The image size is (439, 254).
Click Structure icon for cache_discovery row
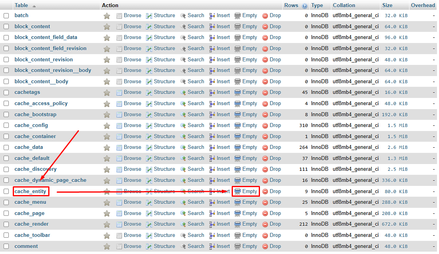click(149, 170)
